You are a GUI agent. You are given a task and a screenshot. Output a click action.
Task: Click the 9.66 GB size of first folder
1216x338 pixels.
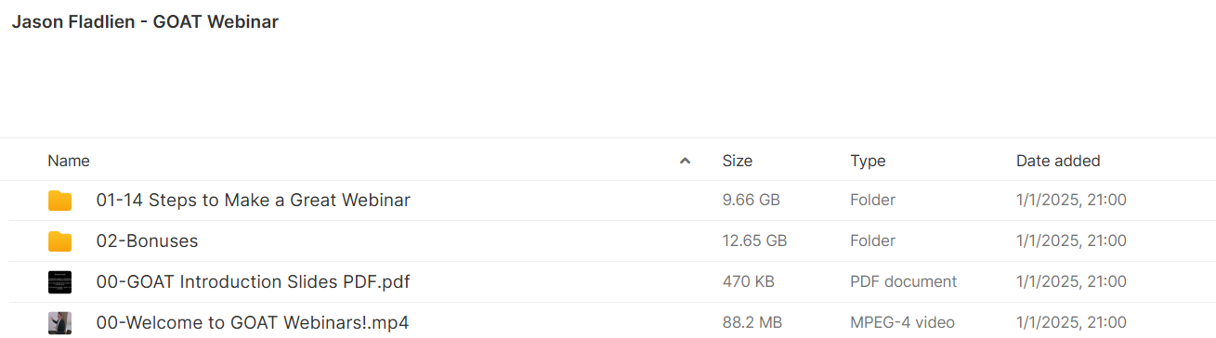click(751, 201)
